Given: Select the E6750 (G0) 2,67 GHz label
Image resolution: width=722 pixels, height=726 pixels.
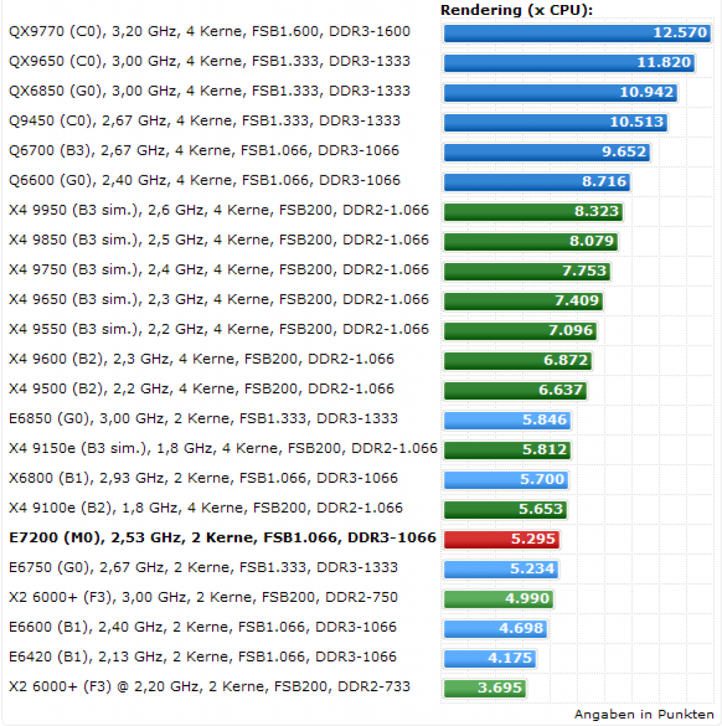Looking at the screenshot, I should tap(204, 568).
